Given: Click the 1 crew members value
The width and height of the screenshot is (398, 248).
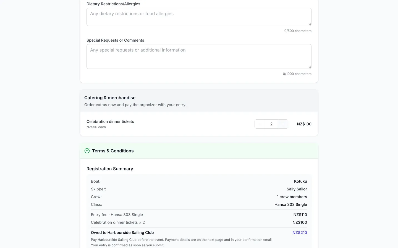Looking at the screenshot, I should [x=292, y=197].
